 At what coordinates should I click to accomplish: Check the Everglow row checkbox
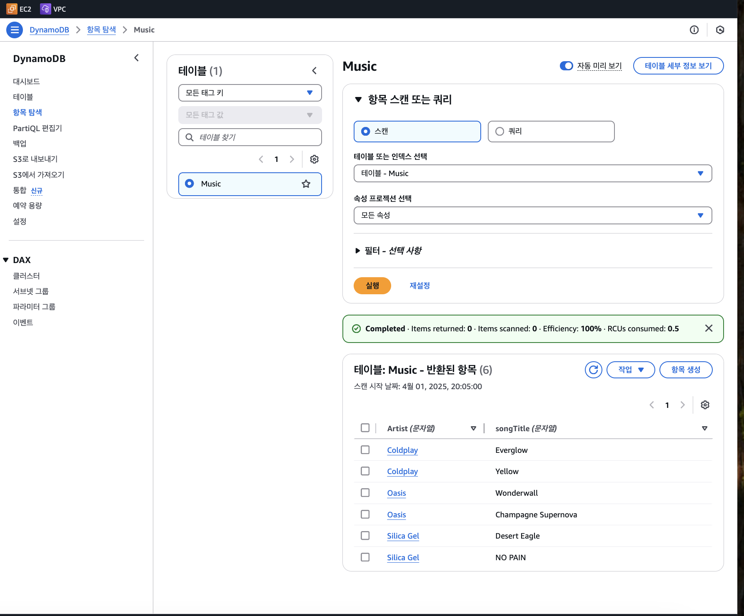(x=365, y=450)
